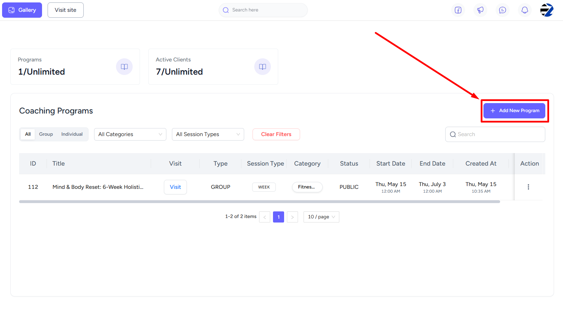Click the Category column header
Image resolution: width=563 pixels, height=327 pixels.
click(307, 163)
